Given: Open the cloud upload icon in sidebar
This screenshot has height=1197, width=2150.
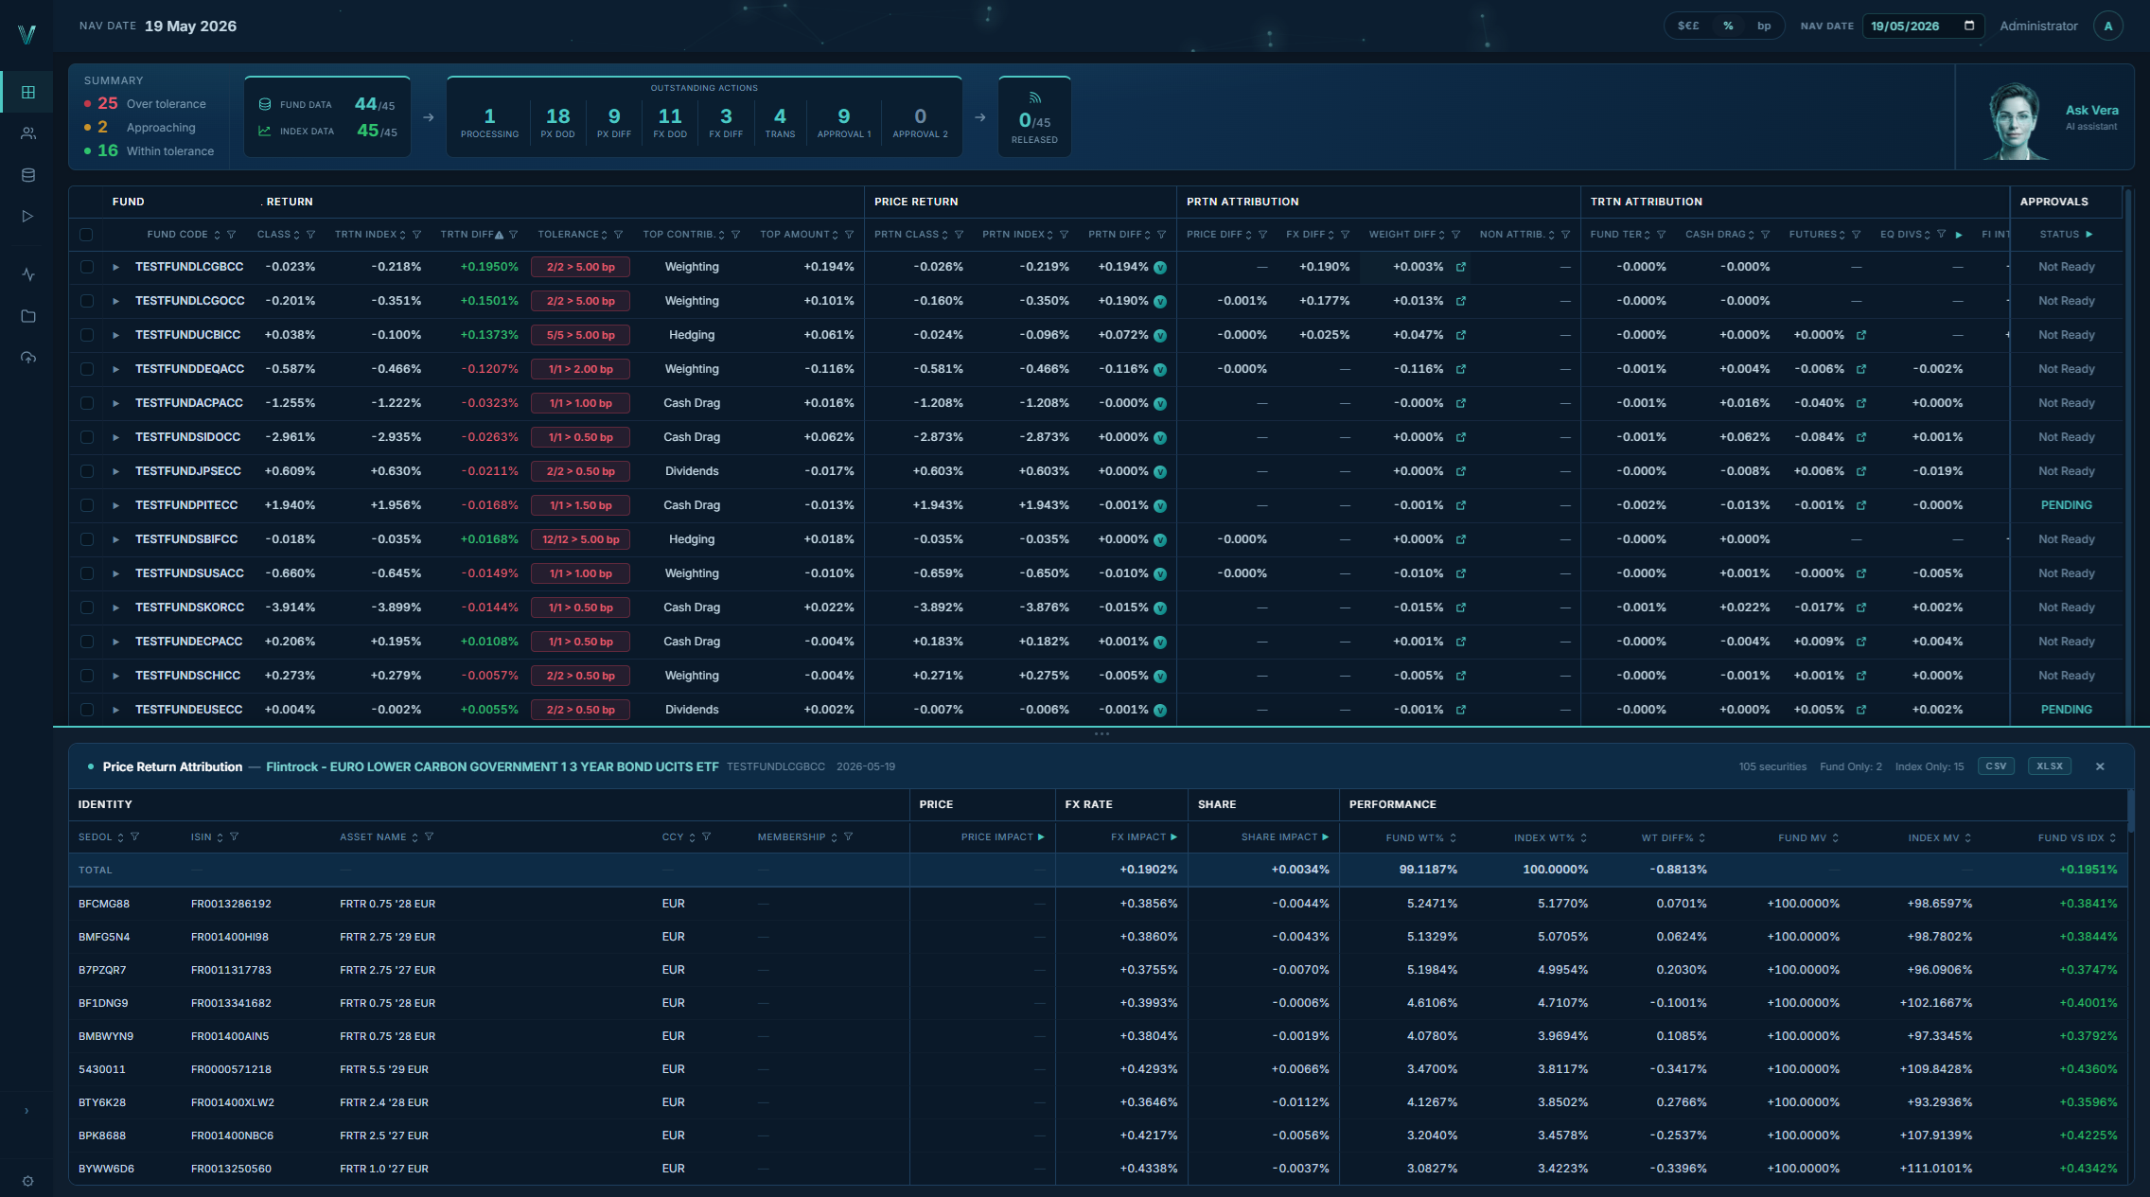Looking at the screenshot, I should click(28, 358).
